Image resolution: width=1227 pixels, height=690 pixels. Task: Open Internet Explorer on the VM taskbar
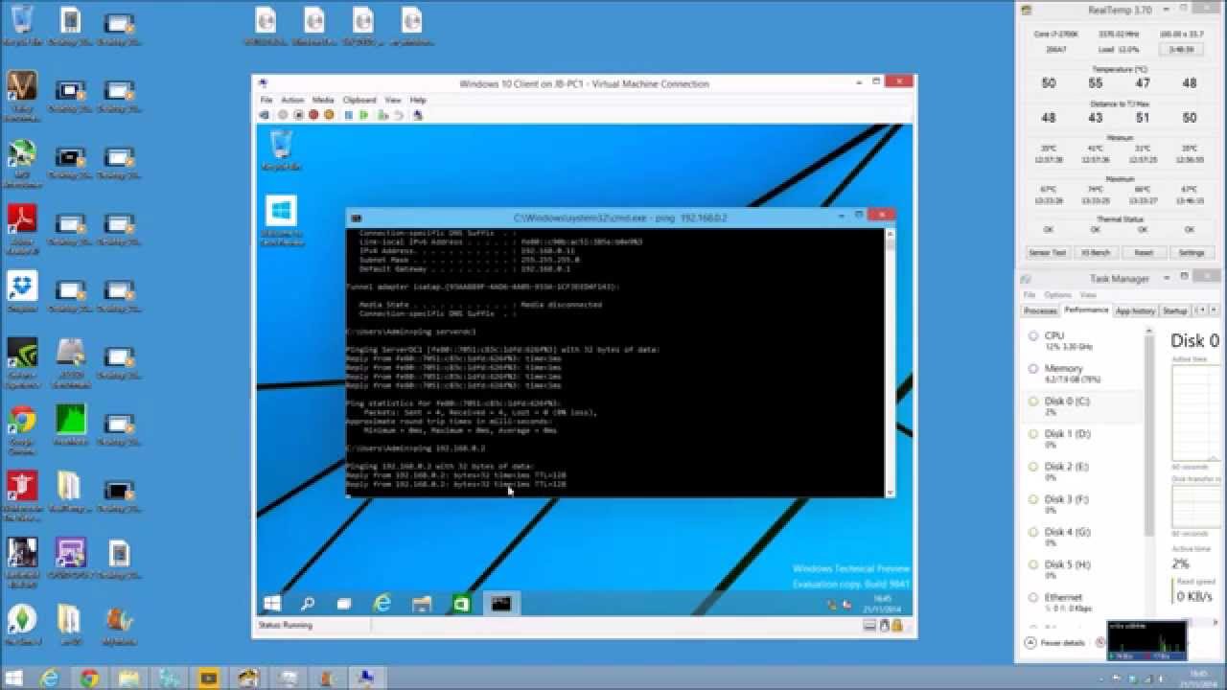click(x=382, y=604)
